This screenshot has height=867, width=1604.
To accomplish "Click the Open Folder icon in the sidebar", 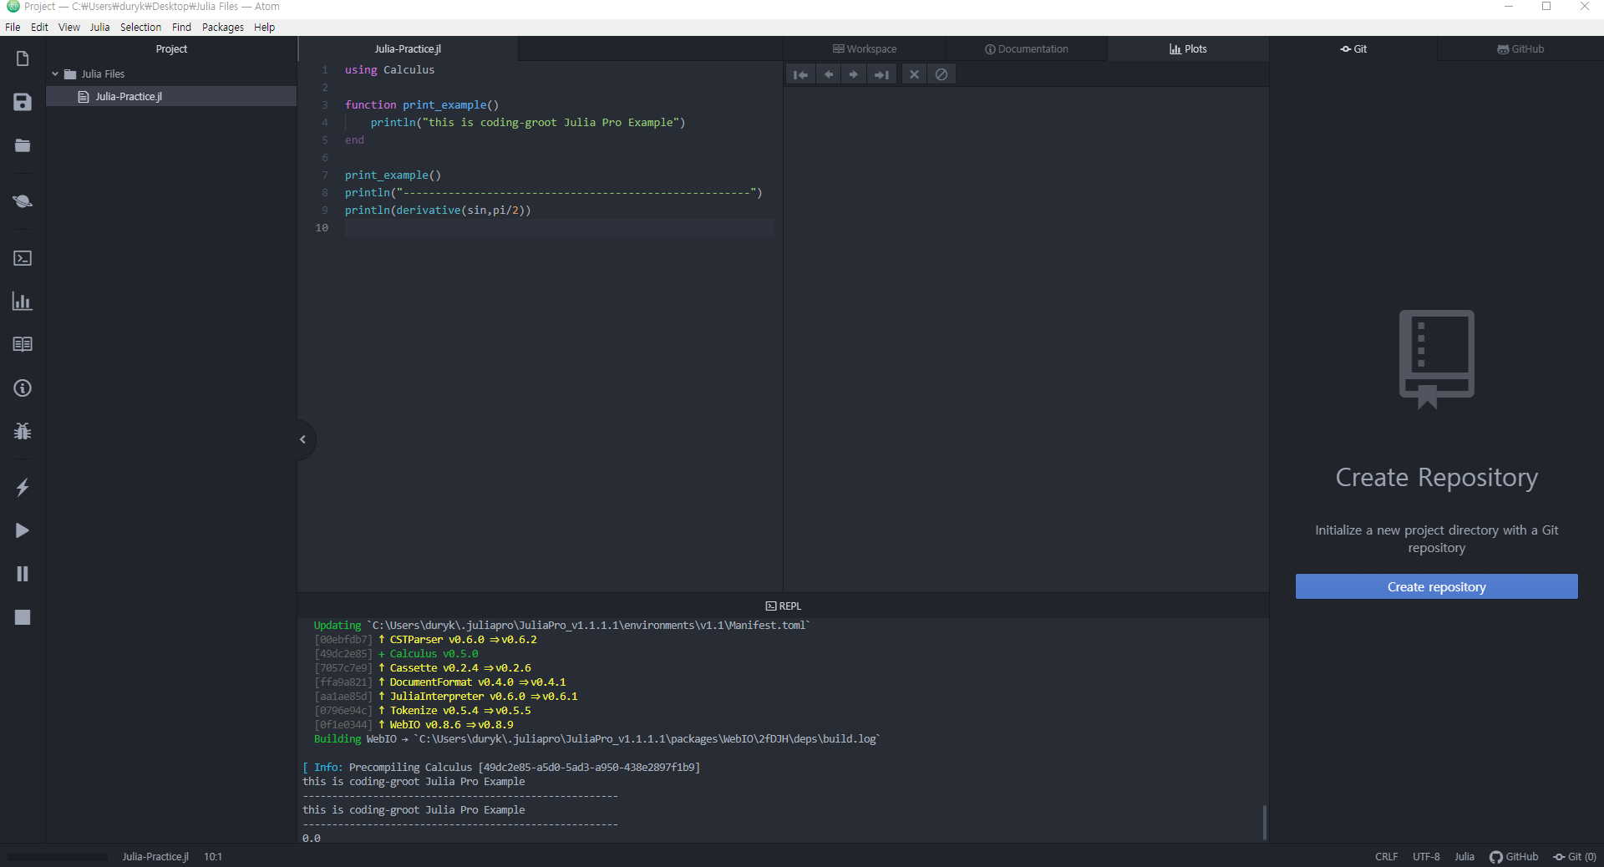I will pyautogui.click(x=23, y=145).
